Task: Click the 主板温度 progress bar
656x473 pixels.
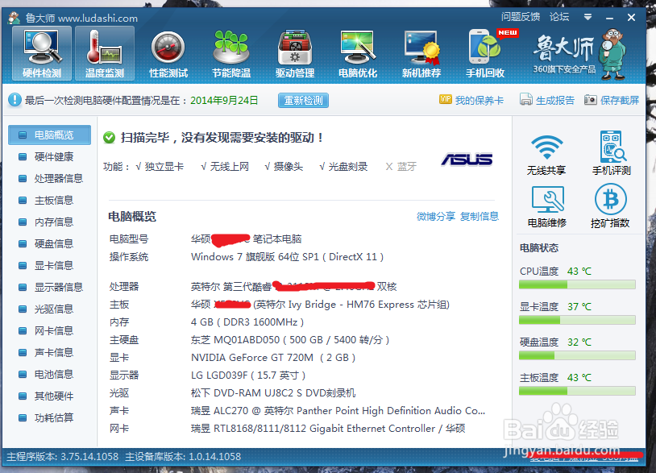Action: point(577,391)
